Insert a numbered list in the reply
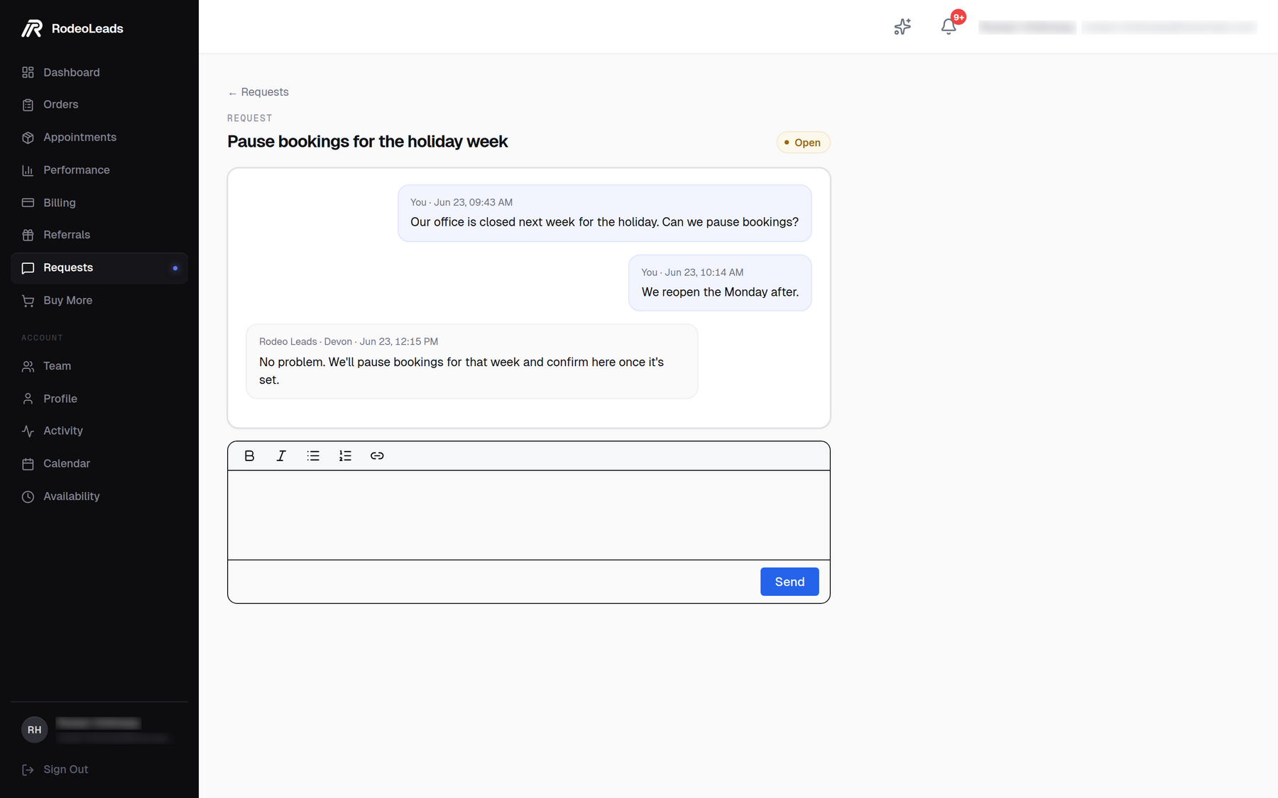The width and height of the screenshot is (1278, 798). point(345,456)
